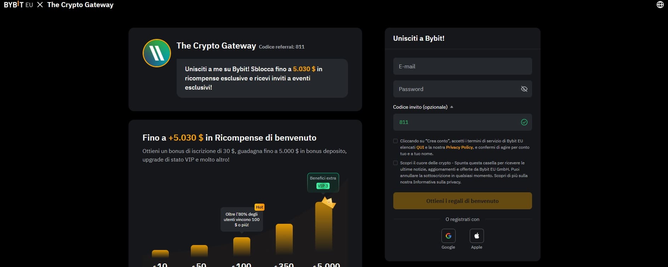
Task: Click the Benefici extra tooltip
Action: pos(323,182)
